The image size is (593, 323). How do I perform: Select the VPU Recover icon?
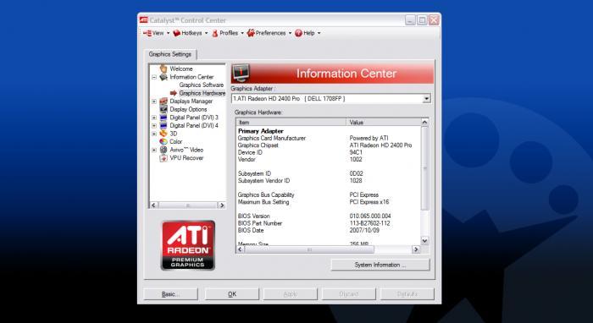[163, 158]
